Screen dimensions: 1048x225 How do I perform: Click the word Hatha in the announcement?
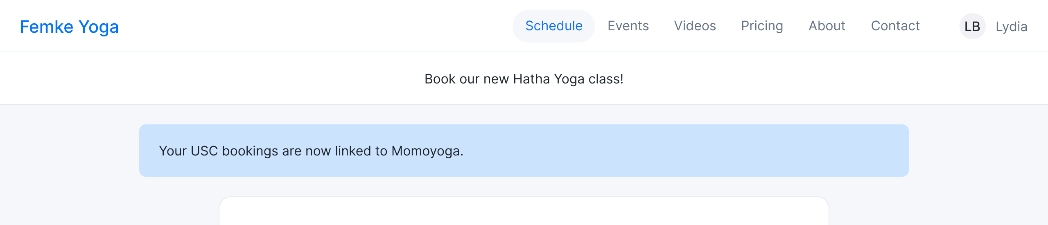coord(531,79)
